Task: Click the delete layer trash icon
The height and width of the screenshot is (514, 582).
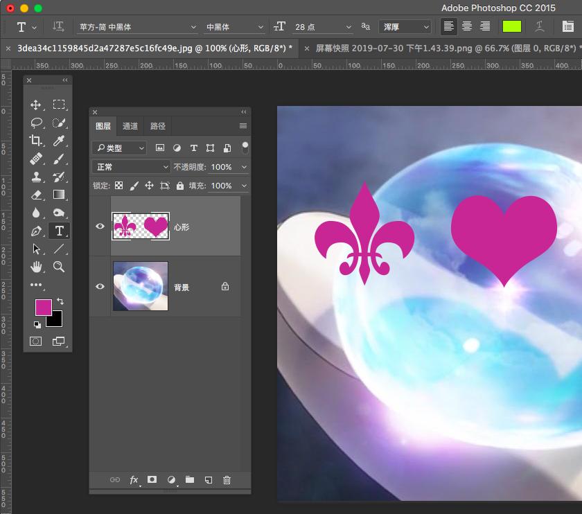Action: coord(227,480)
